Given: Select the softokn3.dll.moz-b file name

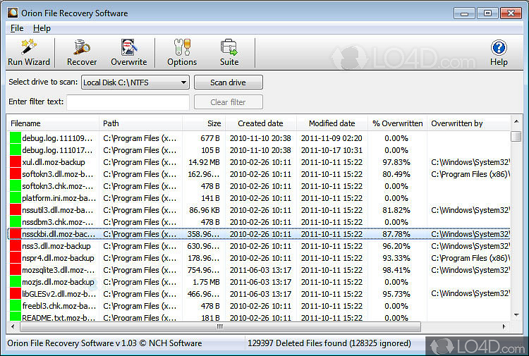Looking at the screenshot, I should click(57, 174).
